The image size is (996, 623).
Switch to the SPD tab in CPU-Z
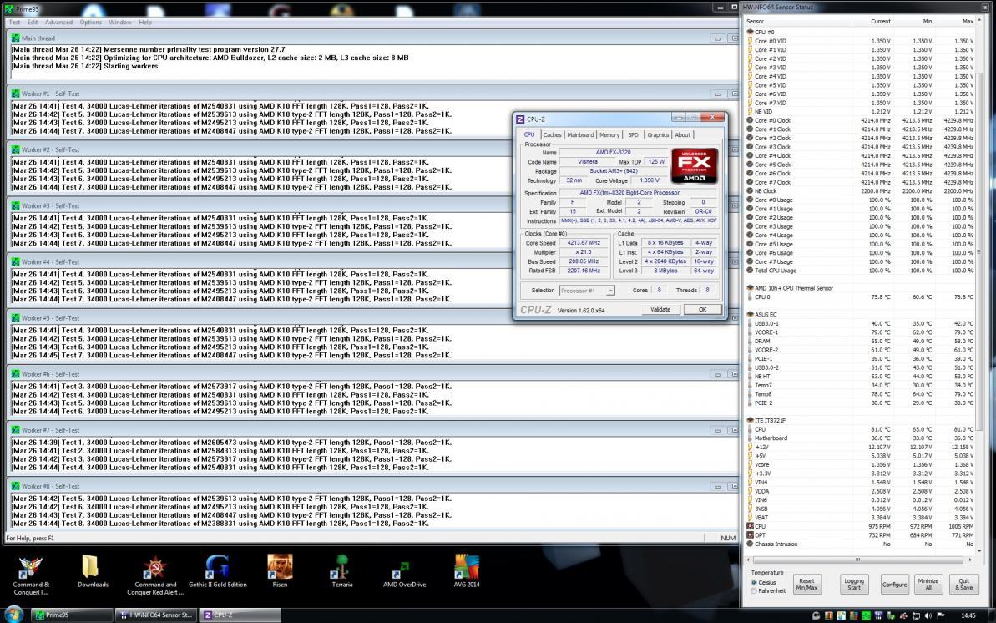633,134
